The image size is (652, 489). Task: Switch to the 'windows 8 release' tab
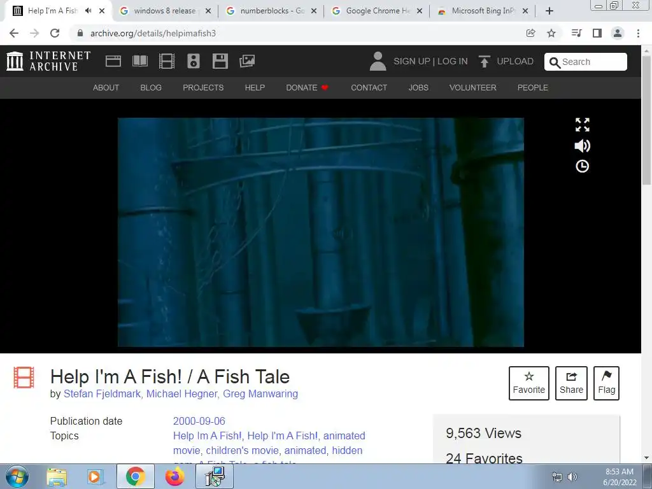[x=164, y=11]
